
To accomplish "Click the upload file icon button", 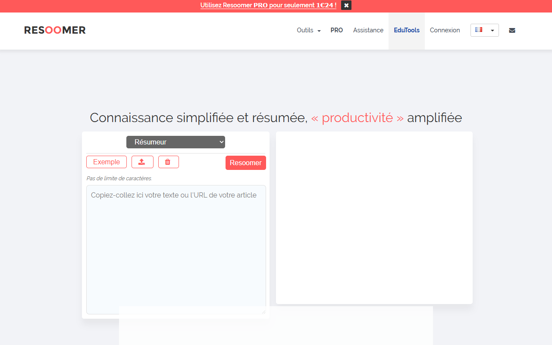I will 142,162.
